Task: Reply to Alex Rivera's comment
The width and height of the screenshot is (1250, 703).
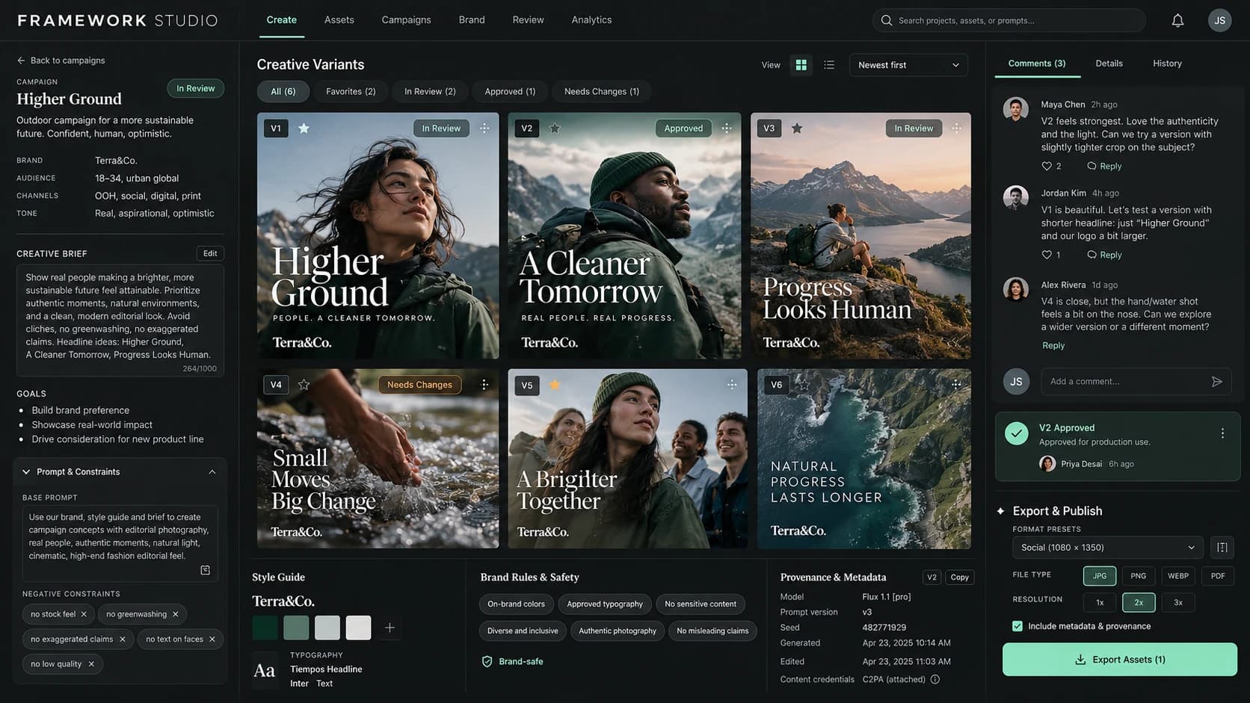Action: [1053, 345]
